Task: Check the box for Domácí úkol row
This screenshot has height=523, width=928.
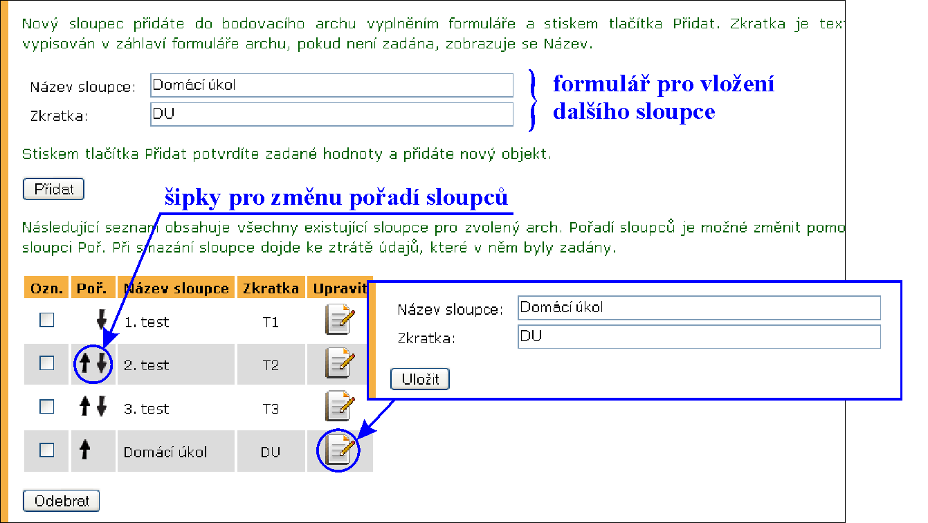Action: (46, 450)
